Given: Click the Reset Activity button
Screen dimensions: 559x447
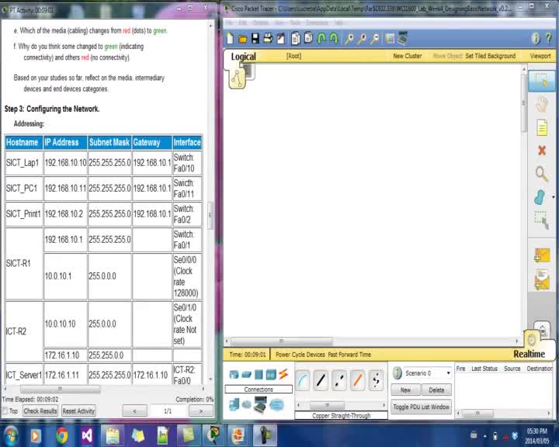Looking at the screenshot, I should point(78,411).
